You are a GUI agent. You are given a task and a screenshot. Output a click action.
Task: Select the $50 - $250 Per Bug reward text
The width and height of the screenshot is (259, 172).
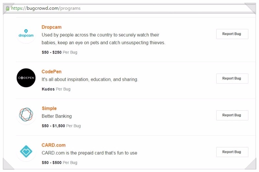tap(60, 52)
